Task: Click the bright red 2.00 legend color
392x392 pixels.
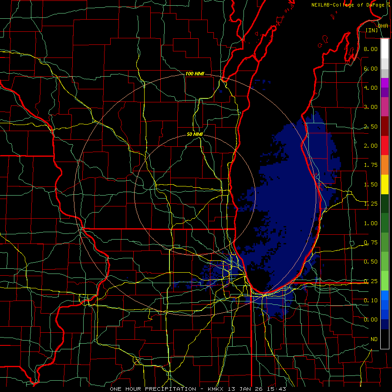Action: 385,145
